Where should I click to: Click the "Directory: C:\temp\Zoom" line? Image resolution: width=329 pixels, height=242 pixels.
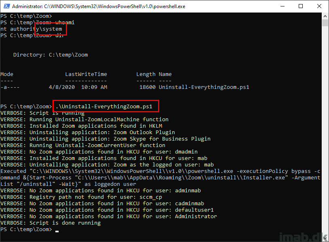pos(51,55)
